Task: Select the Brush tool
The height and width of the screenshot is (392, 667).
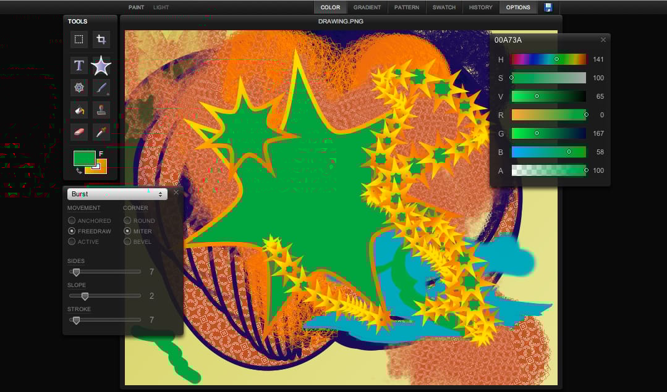Action: 101,88
